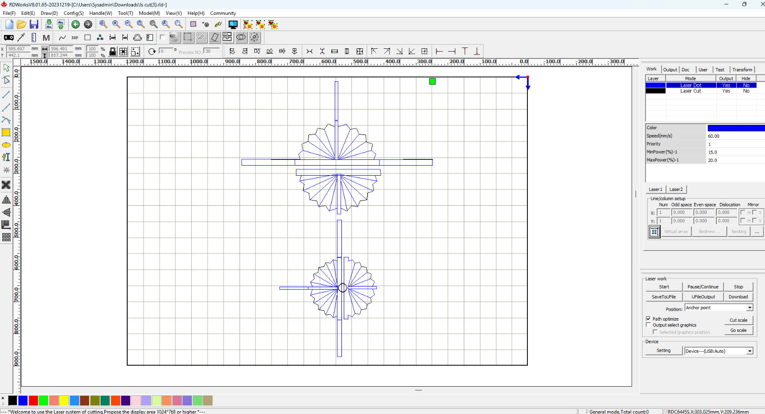Create a new file with the New icon
The height and width of the screenshot is (414, 765).
[x=9, y=24]
